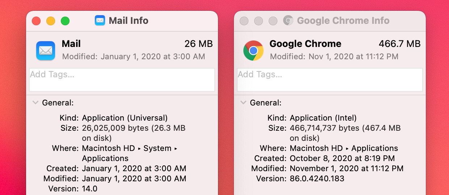Select the Mail version 14.0 value

point(90,188)
